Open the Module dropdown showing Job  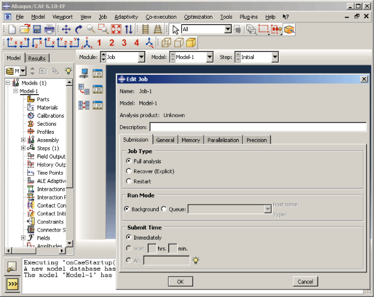pyautogui.click(x=142, y=57)
